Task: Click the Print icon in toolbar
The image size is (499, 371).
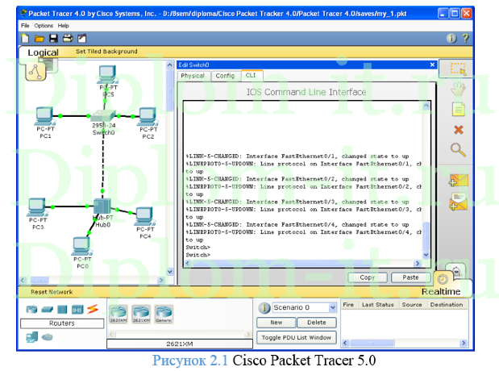Action: coord(67,38)
